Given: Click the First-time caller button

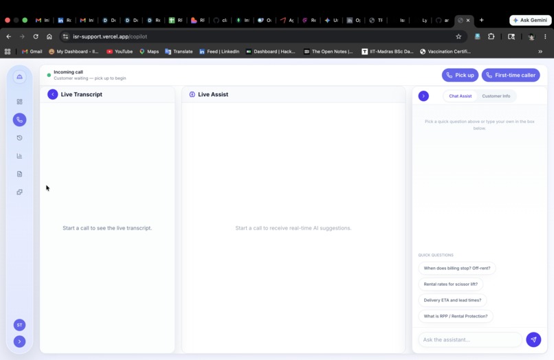Looking at the screenshot, I should 511,75.
